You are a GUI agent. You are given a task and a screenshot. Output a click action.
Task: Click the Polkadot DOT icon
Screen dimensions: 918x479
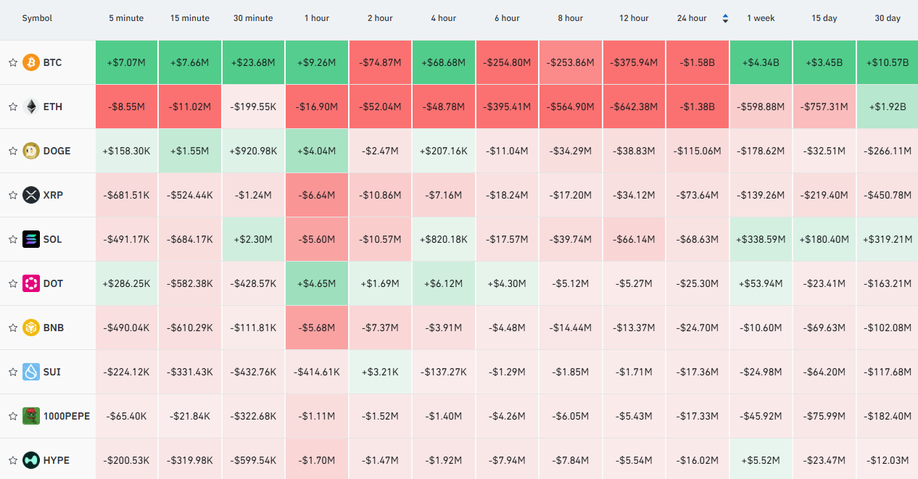31,283
